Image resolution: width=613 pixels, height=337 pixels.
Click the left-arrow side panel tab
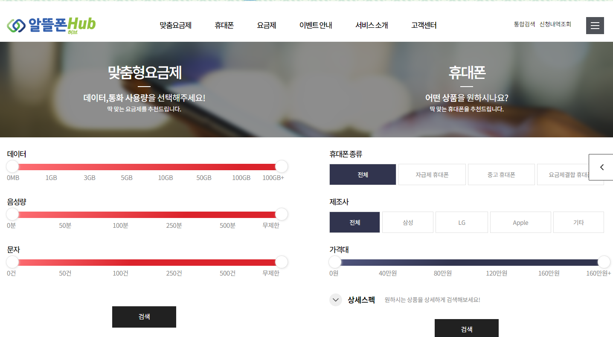coord(601,167)
